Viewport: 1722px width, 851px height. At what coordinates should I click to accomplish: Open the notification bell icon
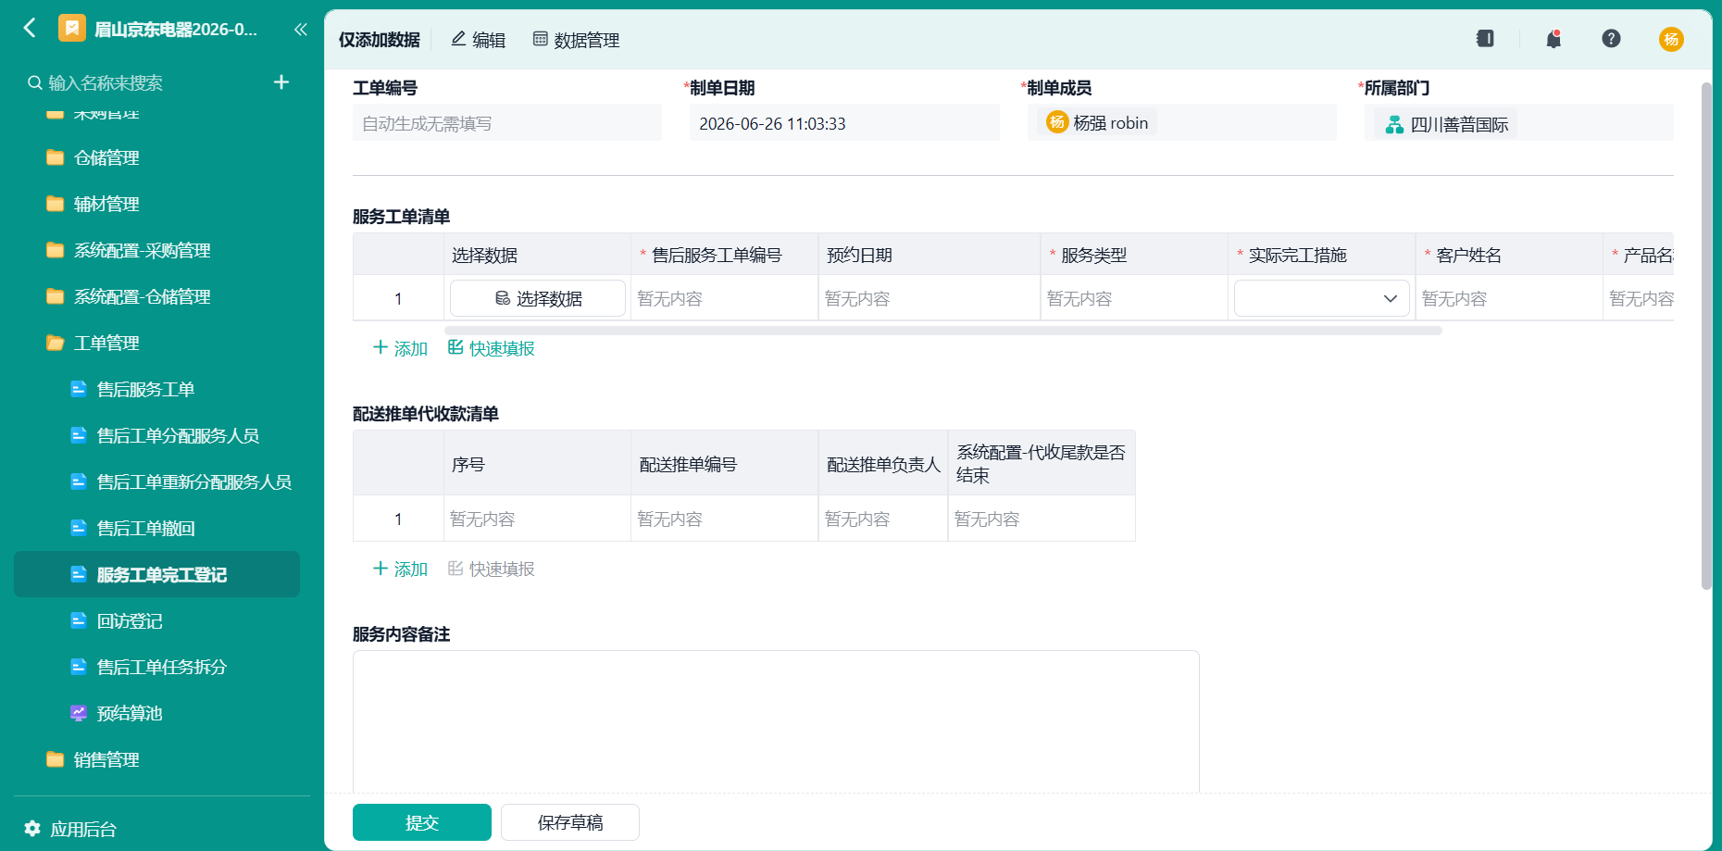(1554, 39)
